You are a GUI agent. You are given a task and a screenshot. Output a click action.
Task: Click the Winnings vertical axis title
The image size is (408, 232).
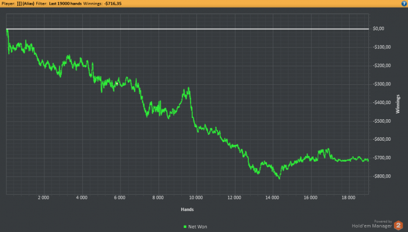tap(398, 104)
